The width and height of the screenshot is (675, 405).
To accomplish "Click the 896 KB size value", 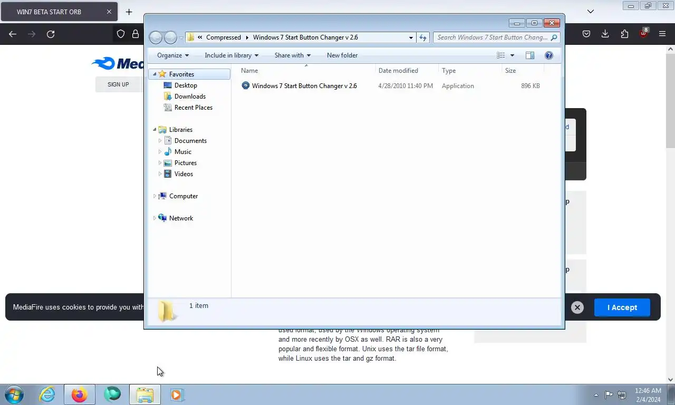I will pyautogui.click(x=531, y=86).
